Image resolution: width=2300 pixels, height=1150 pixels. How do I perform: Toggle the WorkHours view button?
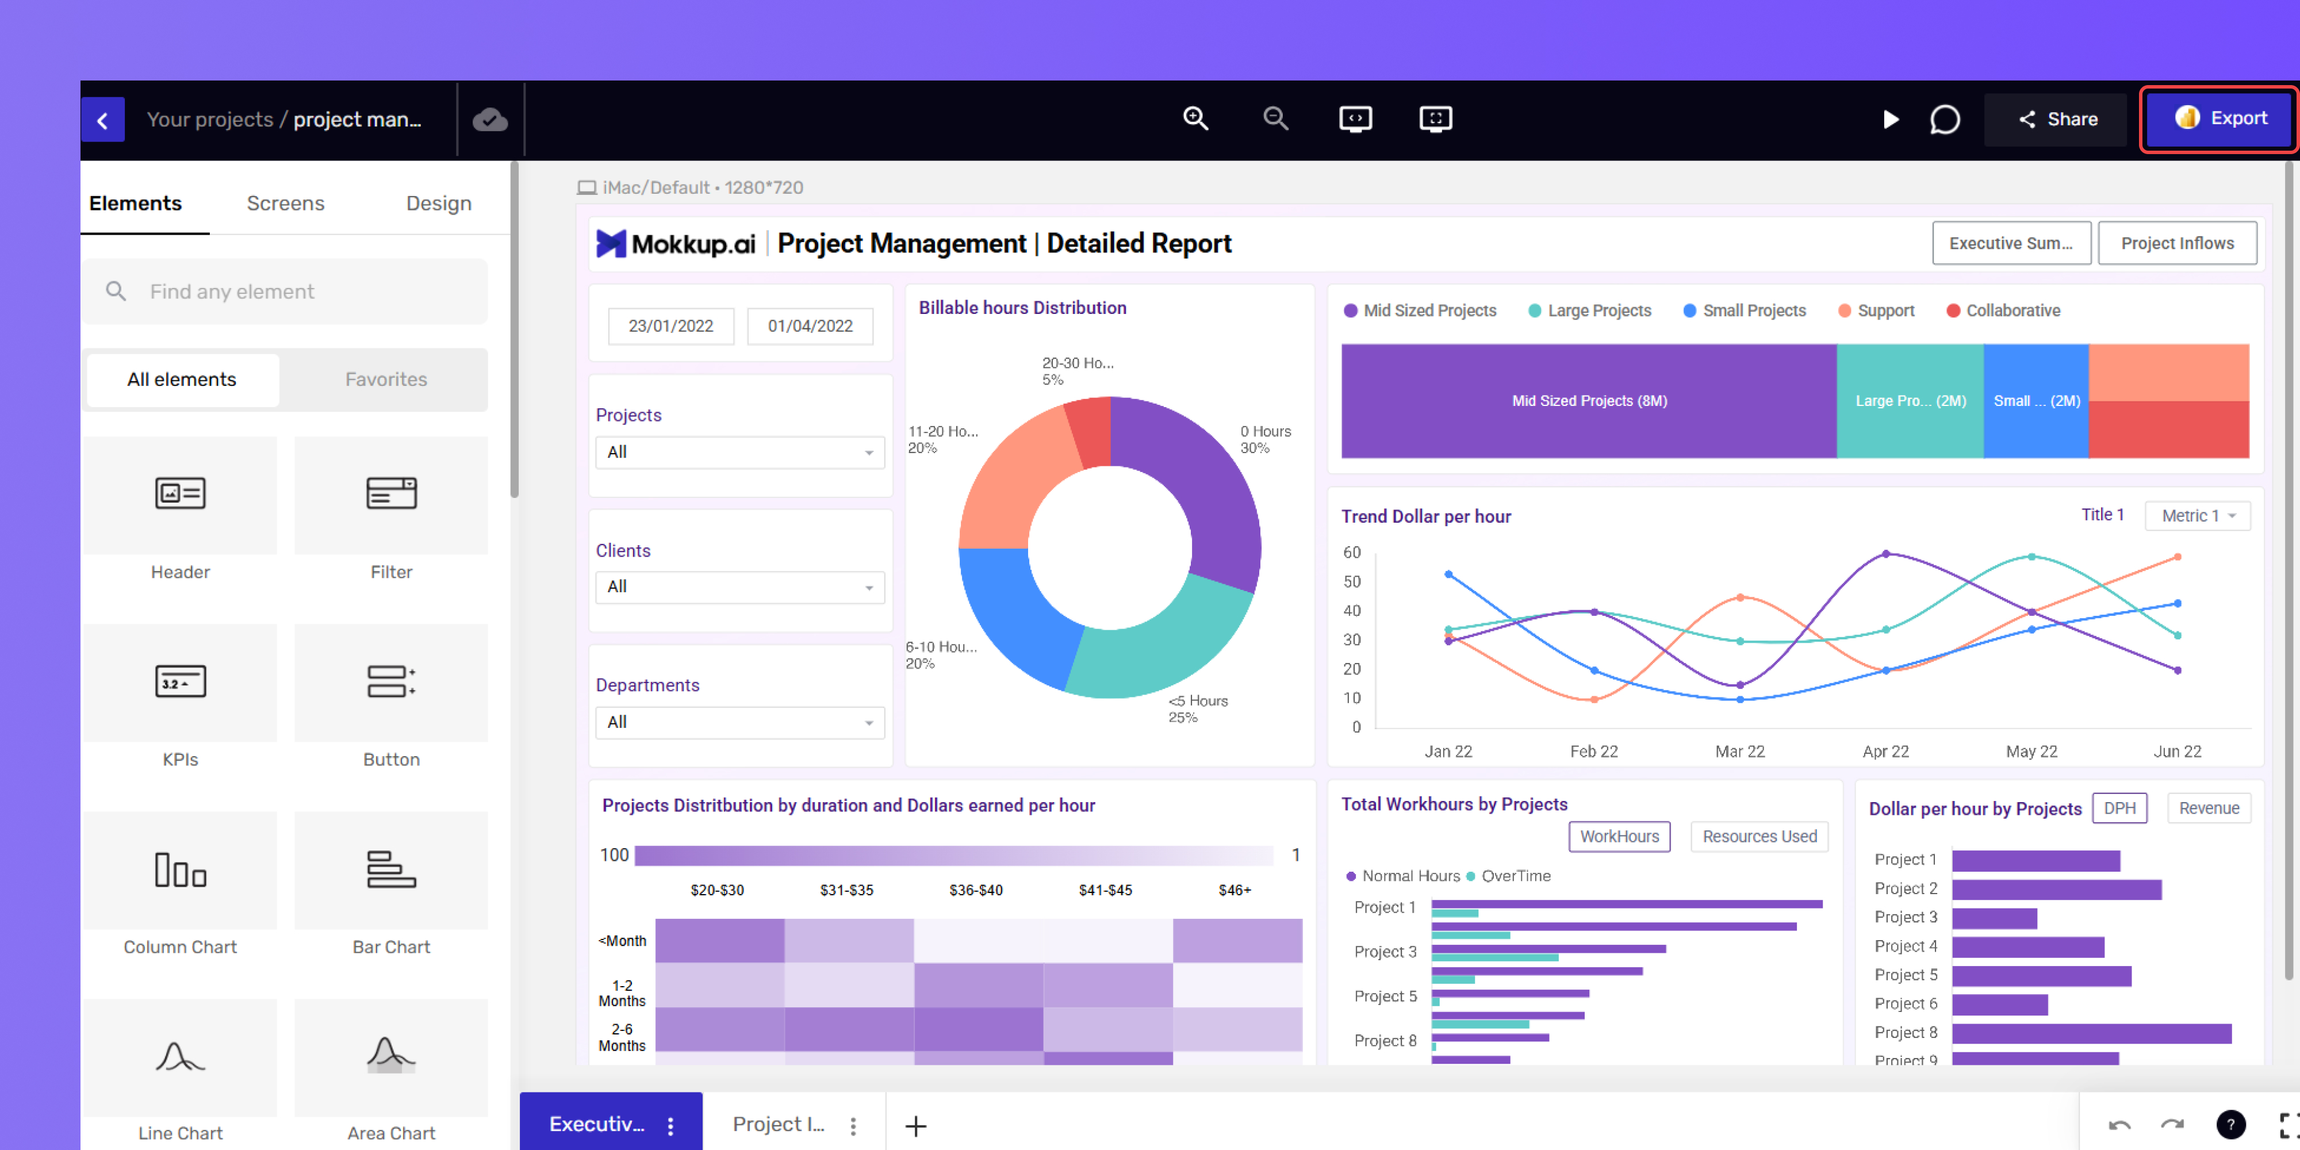pos(1619,837)
